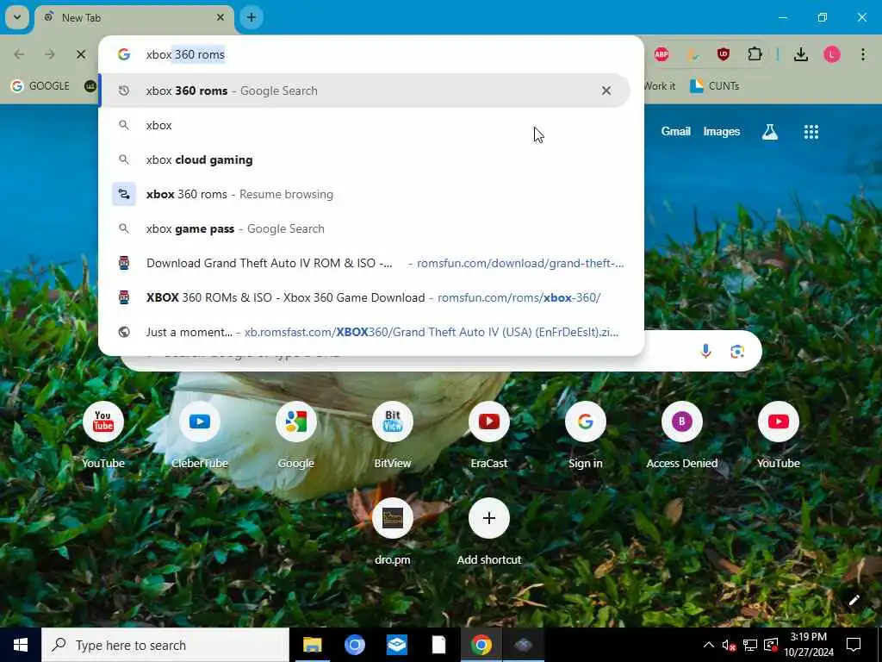Customize this page pencil icon
The height and width of the screenshot is (662, 882).
[x=854, y=600]
